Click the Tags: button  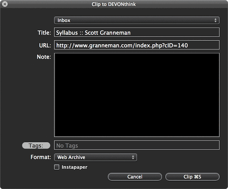click(36, 146)
